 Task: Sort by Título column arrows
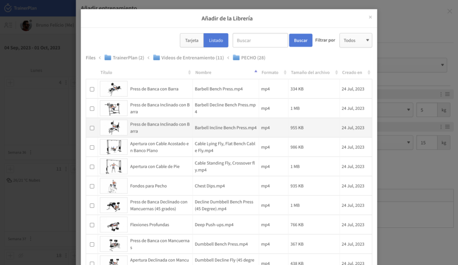189,72
